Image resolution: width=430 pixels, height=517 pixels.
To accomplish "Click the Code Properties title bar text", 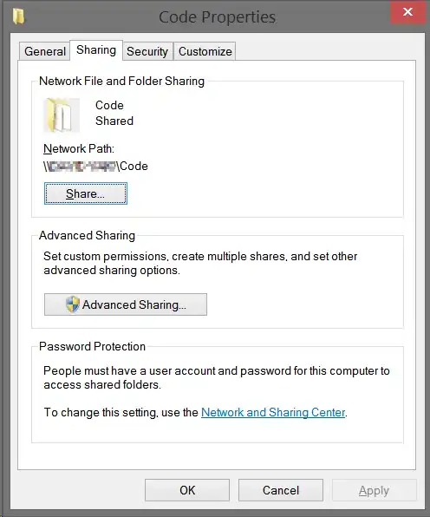I will click(x=217, y=17).
